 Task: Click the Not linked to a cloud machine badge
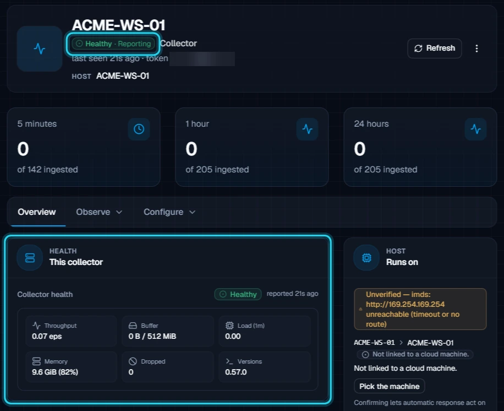(x=415, y=354)
